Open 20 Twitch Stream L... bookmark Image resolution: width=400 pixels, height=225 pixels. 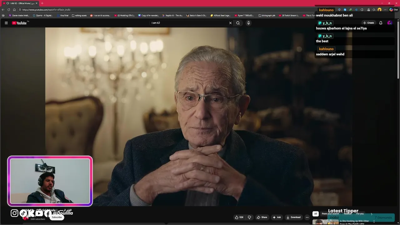289,15
